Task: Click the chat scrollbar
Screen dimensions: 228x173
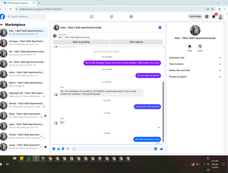Action: point(163,112)
